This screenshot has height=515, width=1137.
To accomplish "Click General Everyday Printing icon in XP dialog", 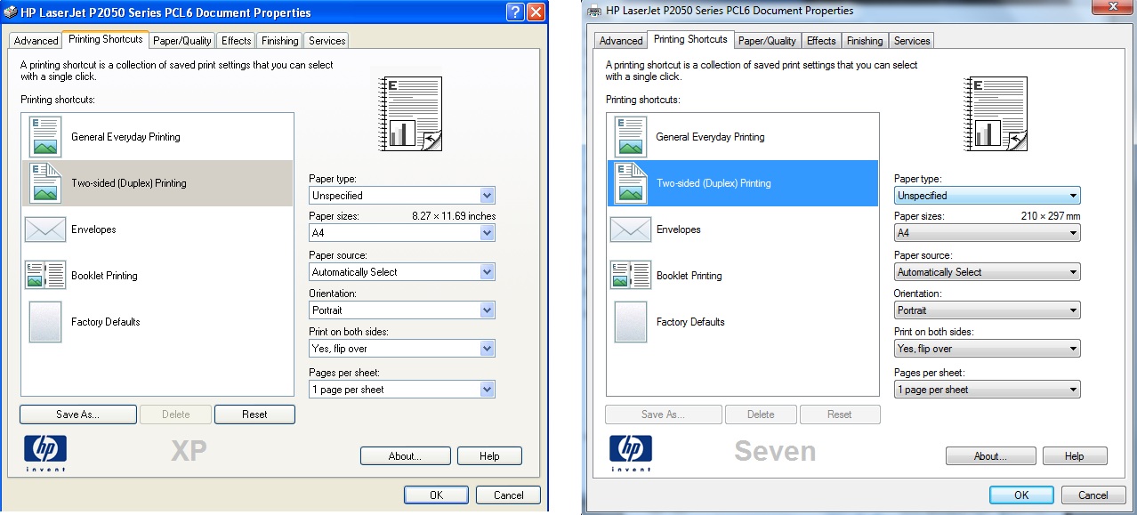I will click(x=45, y=137).
